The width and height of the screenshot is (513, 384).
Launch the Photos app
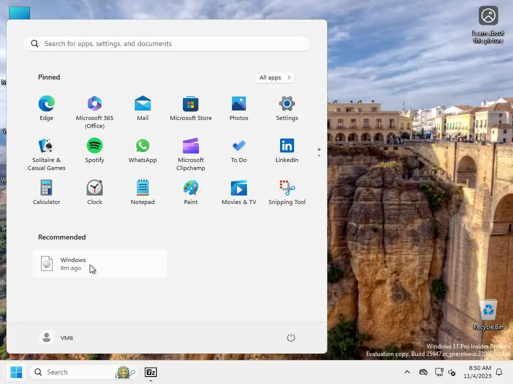tap(239, 108)
